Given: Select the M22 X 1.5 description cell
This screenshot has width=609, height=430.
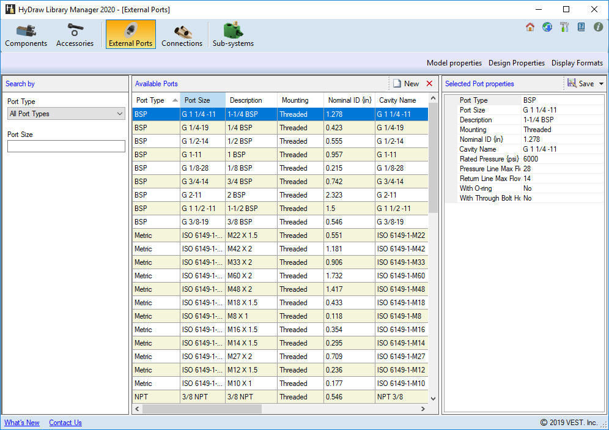Looking at the screenshot, I should pyautogui.click(x=251, y=235).
